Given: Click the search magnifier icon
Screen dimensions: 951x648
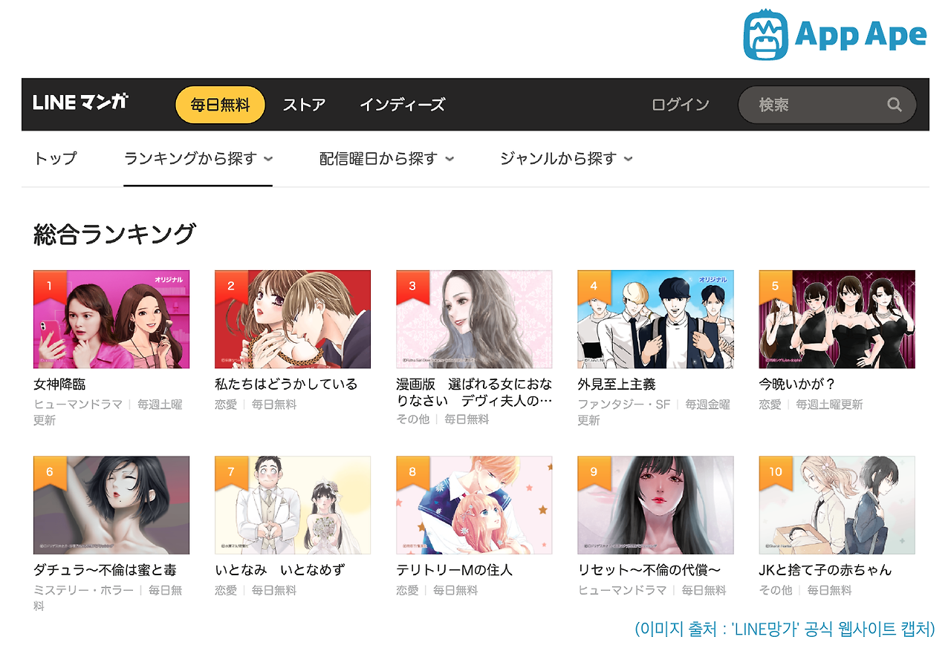Looking at the screenshot, I should click(894, 105).
